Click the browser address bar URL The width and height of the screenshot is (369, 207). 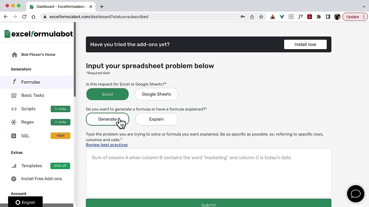click(x=99, y=17)
